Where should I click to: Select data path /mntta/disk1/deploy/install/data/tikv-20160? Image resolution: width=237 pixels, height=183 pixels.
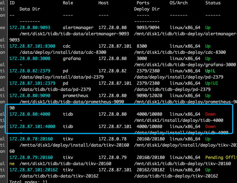click(74, 145)
